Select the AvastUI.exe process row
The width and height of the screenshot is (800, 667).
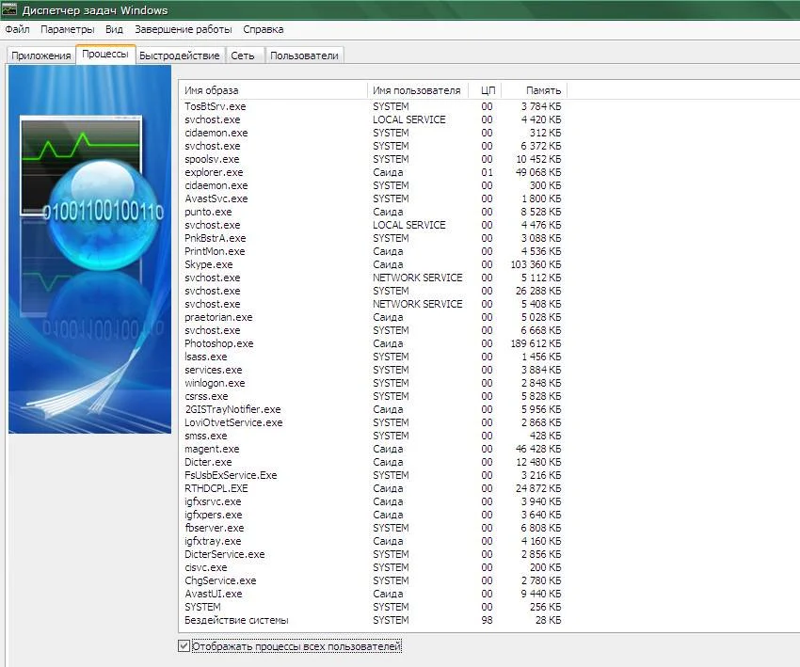tap(214, 595)
